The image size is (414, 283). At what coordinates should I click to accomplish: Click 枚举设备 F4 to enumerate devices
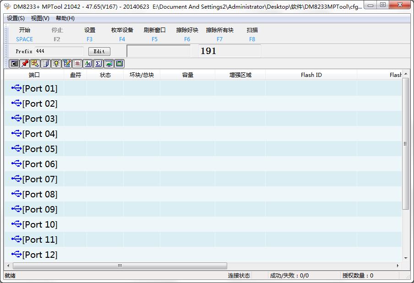click(x=122, y=34)
